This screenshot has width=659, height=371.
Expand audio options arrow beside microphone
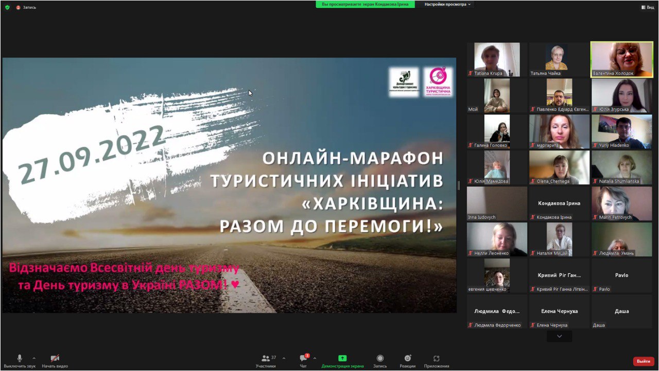[x=34, y=358]
